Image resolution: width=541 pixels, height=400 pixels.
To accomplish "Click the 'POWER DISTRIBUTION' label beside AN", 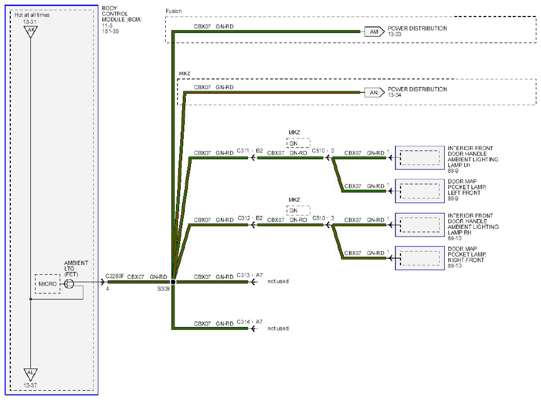I will 417,89.
